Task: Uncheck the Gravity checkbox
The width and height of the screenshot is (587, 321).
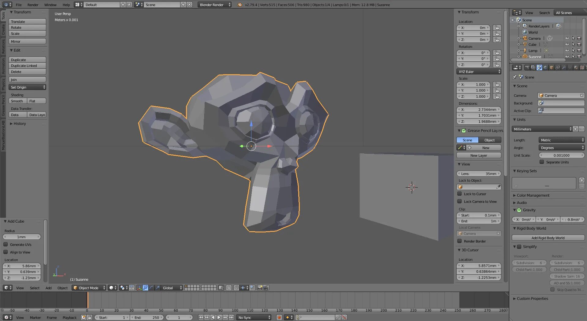Action: click(519, 210)
